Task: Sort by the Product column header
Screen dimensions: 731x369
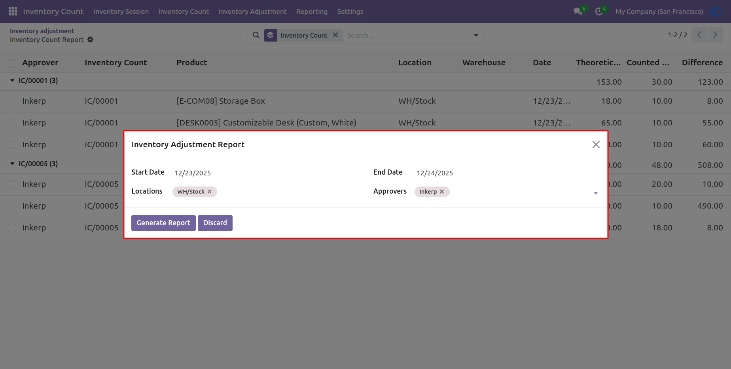Action: 192,63
